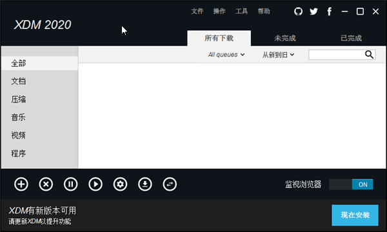
Task: Minimize the XDM window
Action: (345, 12)
